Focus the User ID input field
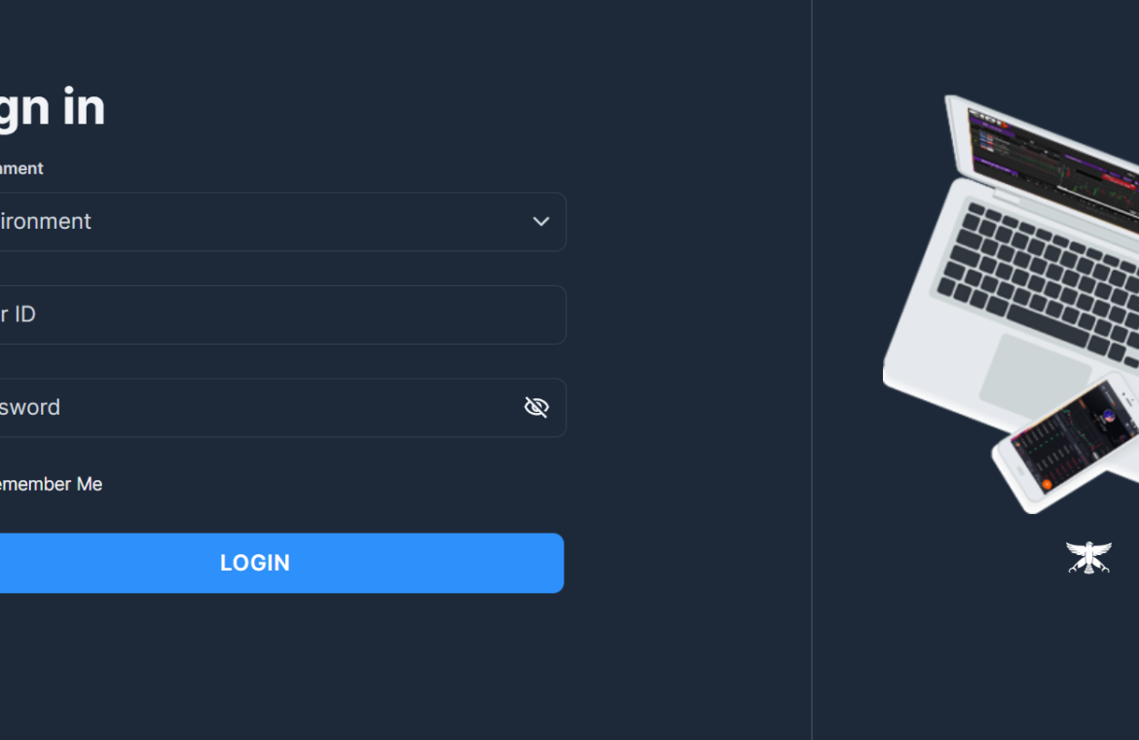The image size is (1139, 740). [x=282, y=314]
